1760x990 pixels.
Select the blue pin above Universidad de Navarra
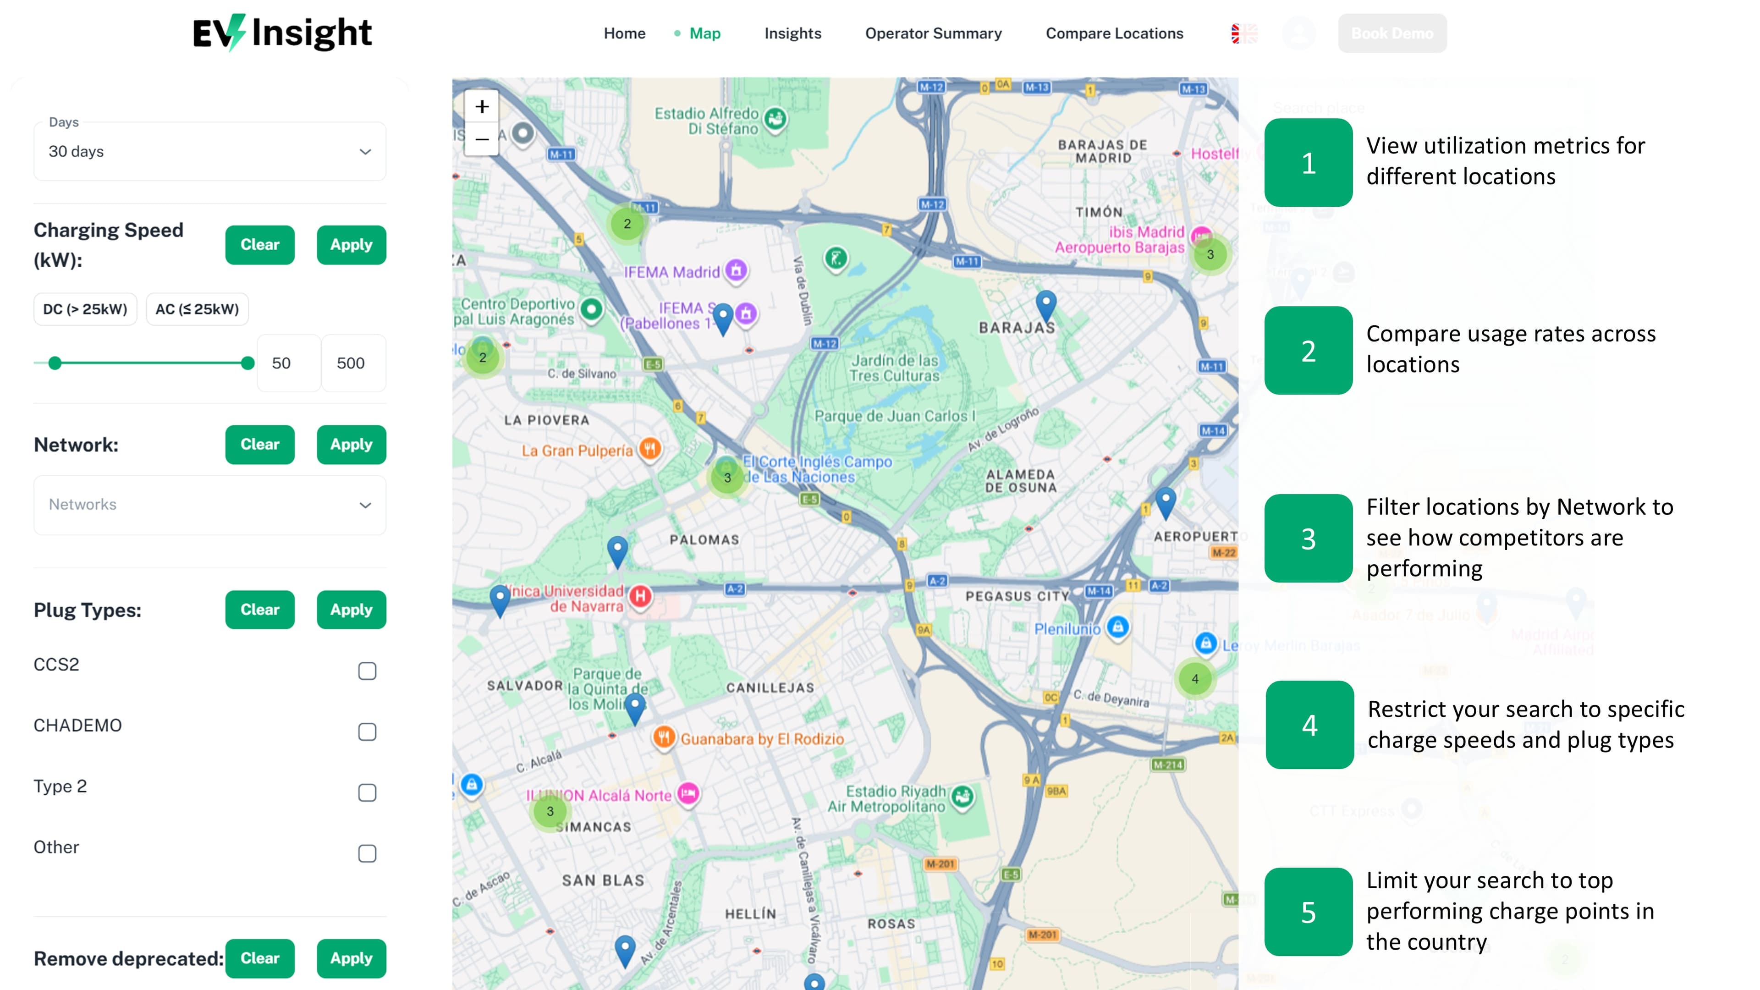[x=618, y=552]
